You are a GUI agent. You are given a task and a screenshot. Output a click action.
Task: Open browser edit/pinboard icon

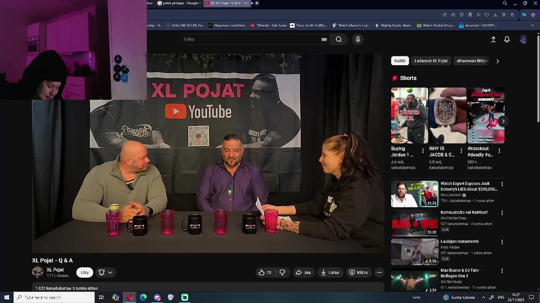[445, 15]
